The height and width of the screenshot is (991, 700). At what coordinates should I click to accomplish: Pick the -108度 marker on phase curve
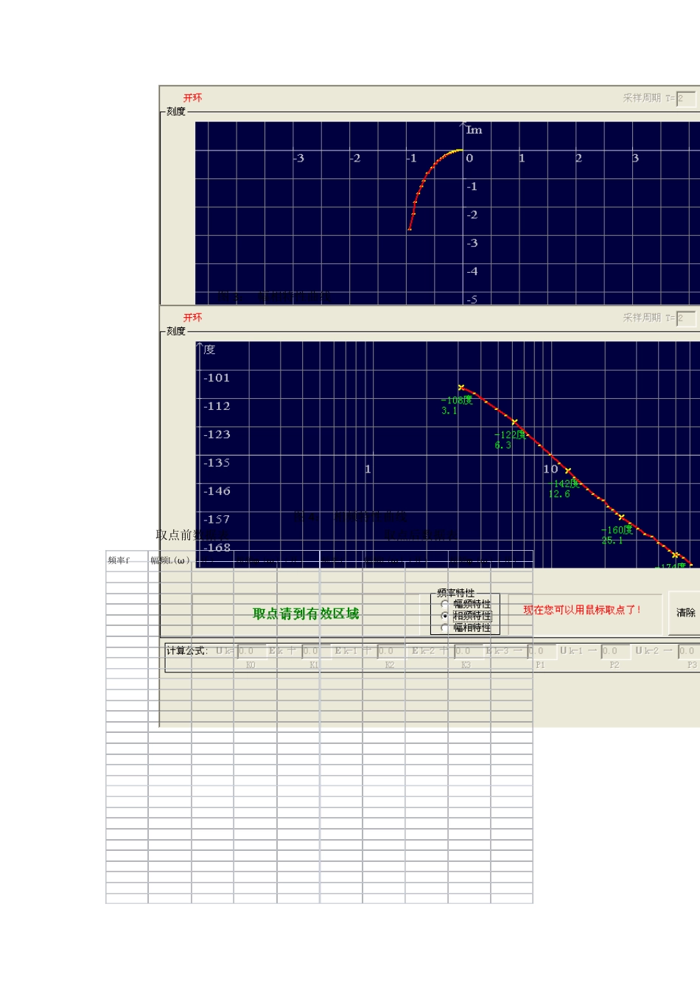461,388
